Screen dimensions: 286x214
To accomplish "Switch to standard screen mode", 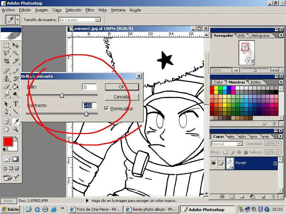I will [5, 168].
